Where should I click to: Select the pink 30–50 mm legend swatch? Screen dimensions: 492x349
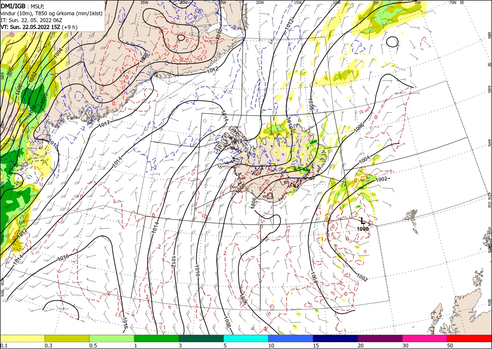click(x=425, y=338)
